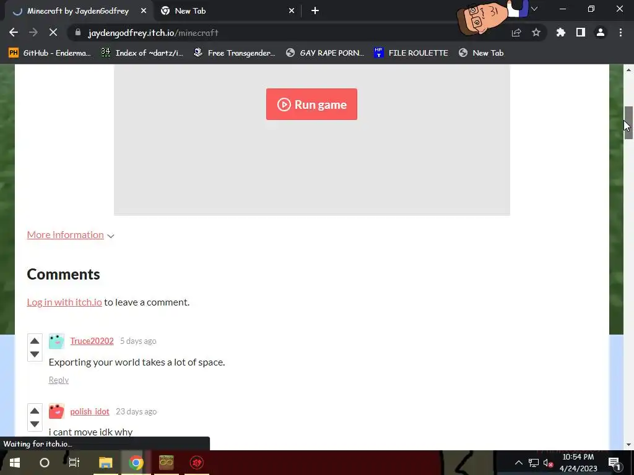
Task: Click the Run game button
Action: click(x=312, y=104)
